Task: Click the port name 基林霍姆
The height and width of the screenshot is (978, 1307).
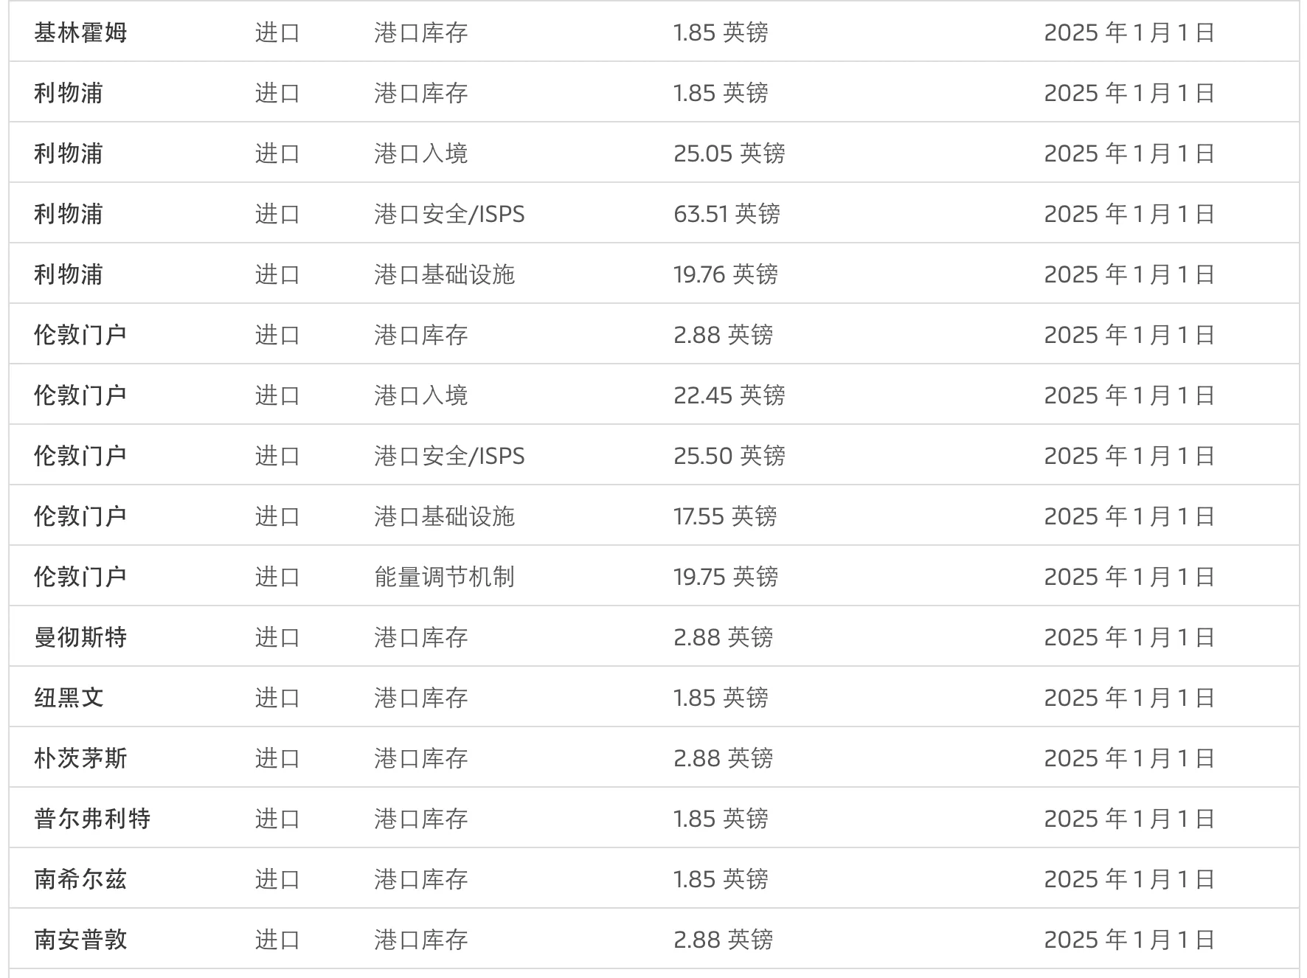Action: click(x=80, y=32)
